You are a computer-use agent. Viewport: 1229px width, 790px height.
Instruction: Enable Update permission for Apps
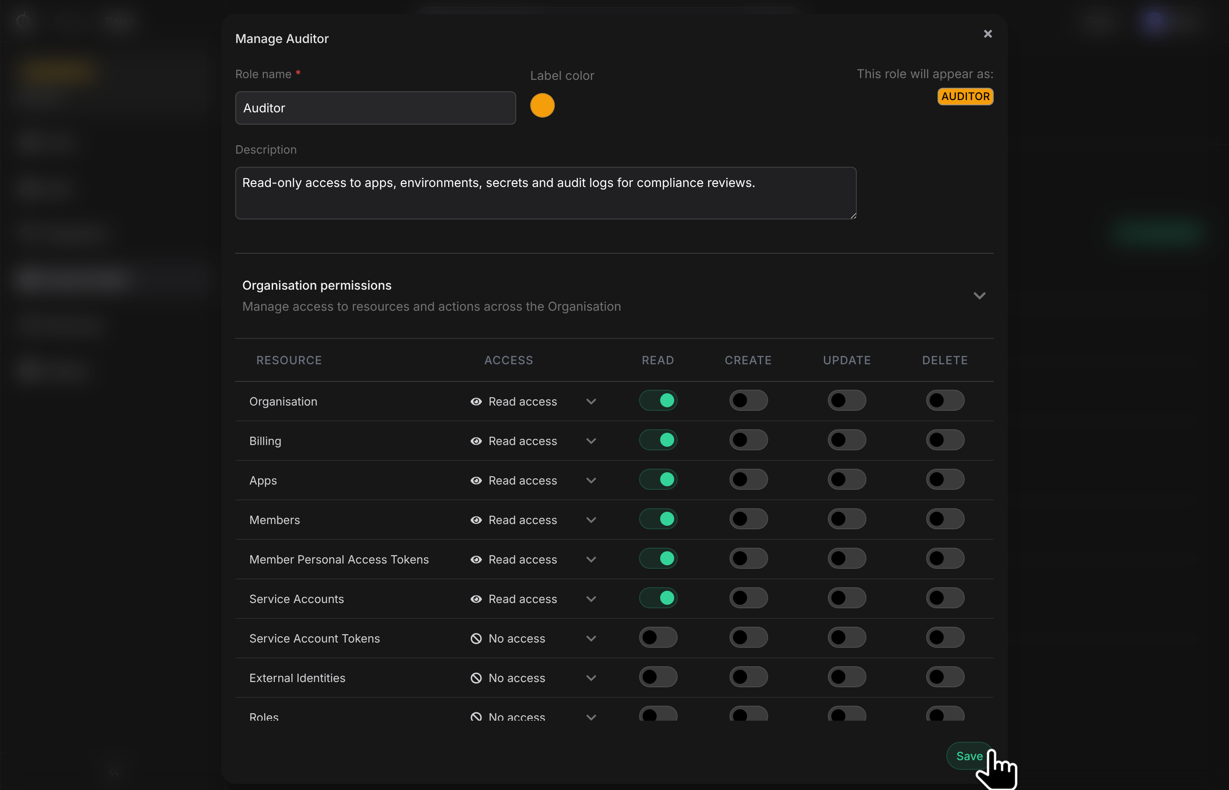(847, 480)
